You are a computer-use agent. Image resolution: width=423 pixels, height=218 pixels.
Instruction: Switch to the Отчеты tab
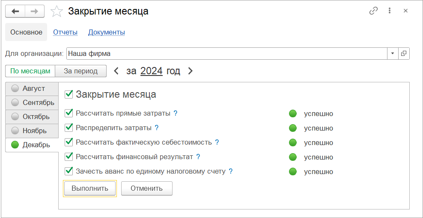click(65, 32)
